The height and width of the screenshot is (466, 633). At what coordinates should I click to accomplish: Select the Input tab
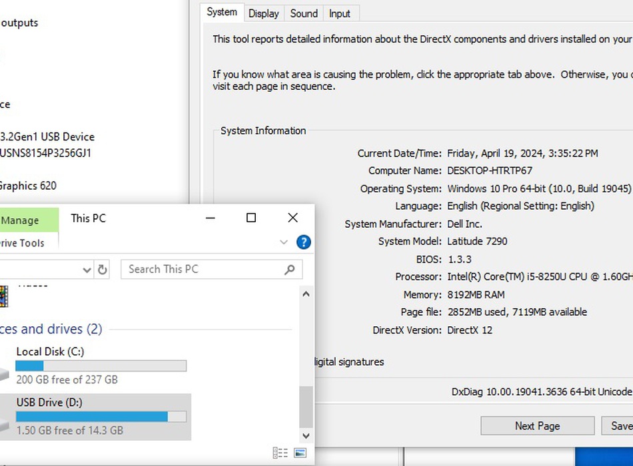pyautogui.click(x=339, y=13)
